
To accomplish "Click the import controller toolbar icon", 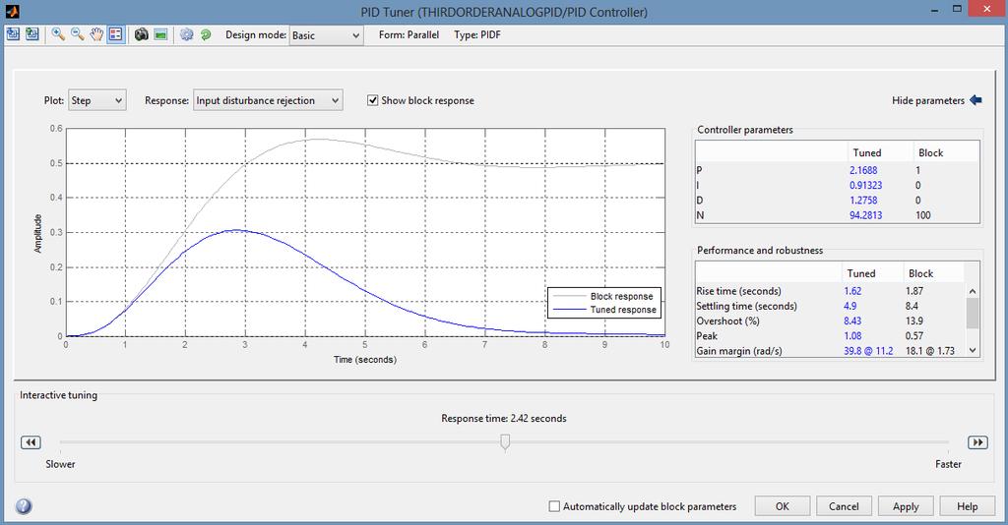I will coord(13,34).
